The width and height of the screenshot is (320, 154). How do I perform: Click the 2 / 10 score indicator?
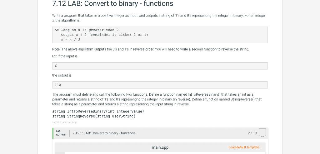pyautogui.click(x=252, y=133)
